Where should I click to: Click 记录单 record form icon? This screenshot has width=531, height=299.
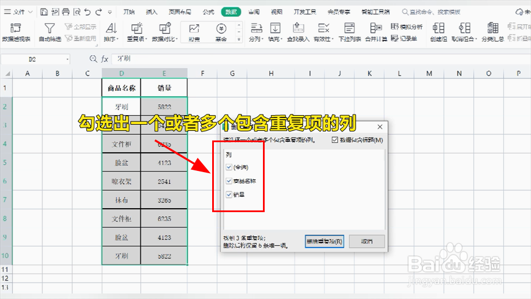coord(403,38)
